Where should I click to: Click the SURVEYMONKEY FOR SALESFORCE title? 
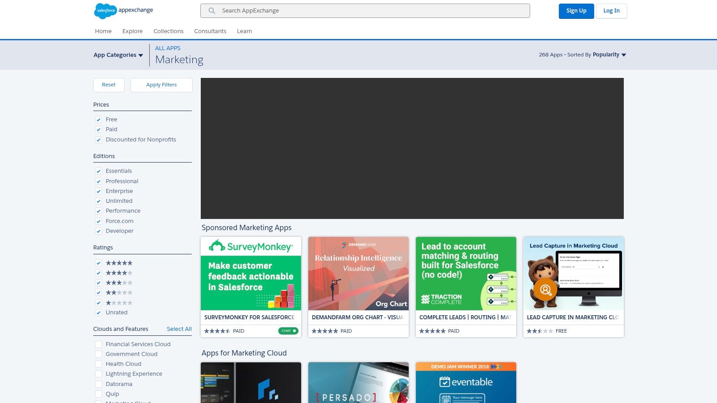click(x=249, y=317)
